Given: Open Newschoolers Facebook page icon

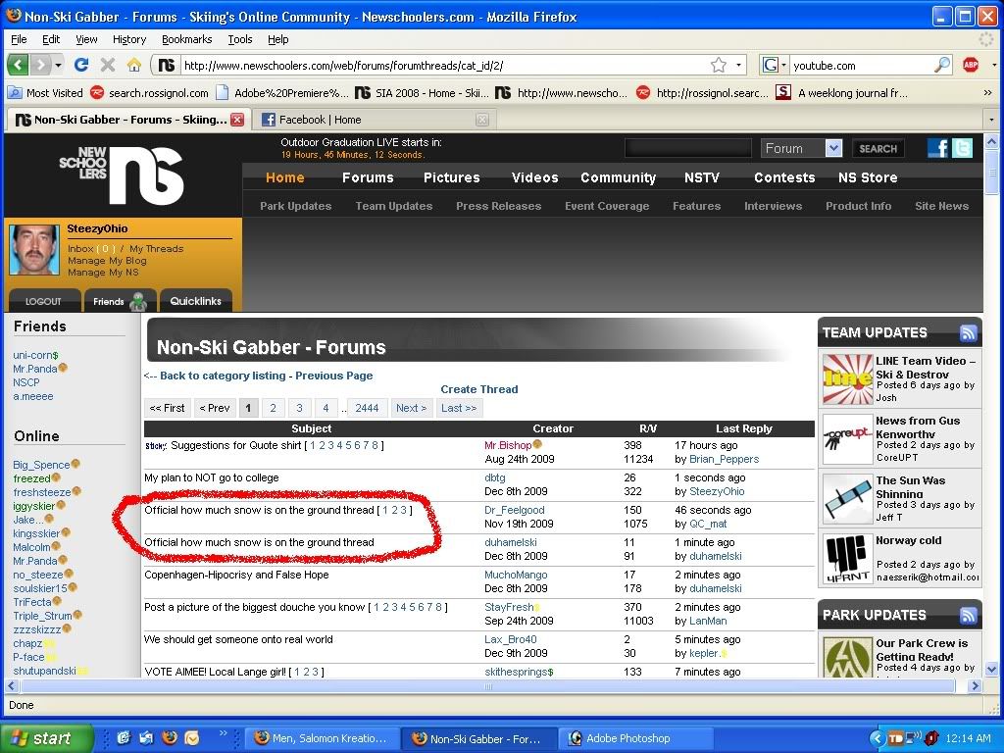Looking at the screenshot, I should (938, 148).
